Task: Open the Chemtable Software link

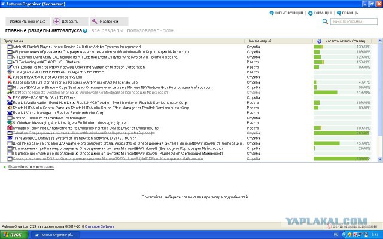Action: click(x=100, y=226)
